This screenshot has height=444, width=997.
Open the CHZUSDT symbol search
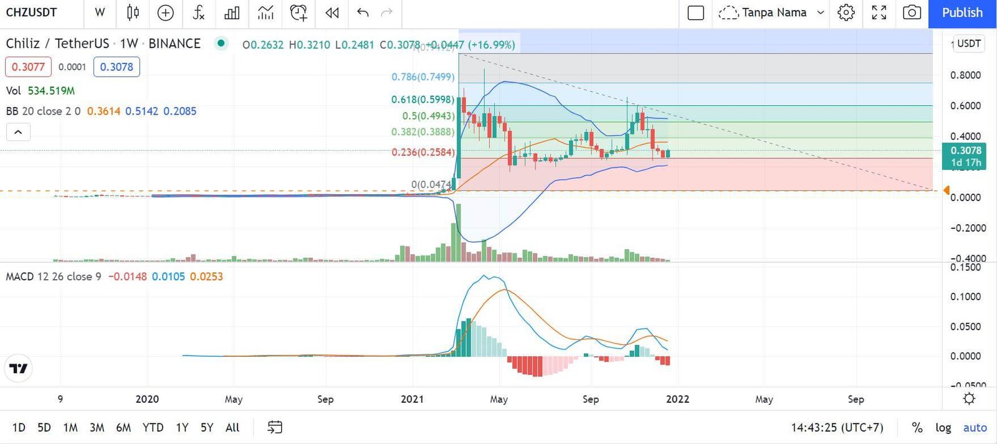[x=32, y=12]
